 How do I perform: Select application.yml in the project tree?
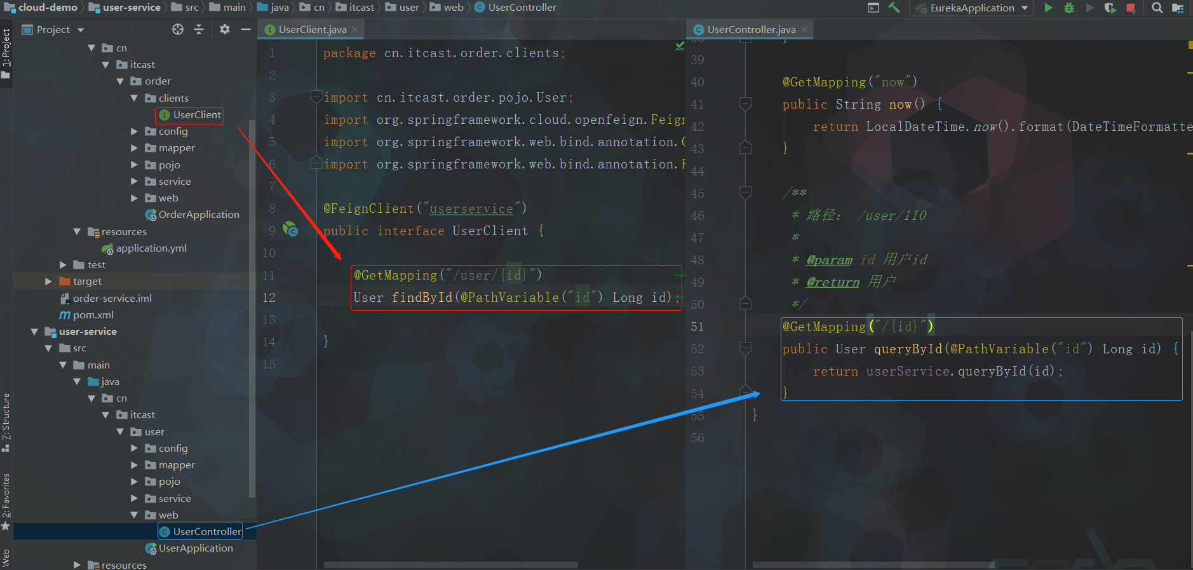(151, 248)
